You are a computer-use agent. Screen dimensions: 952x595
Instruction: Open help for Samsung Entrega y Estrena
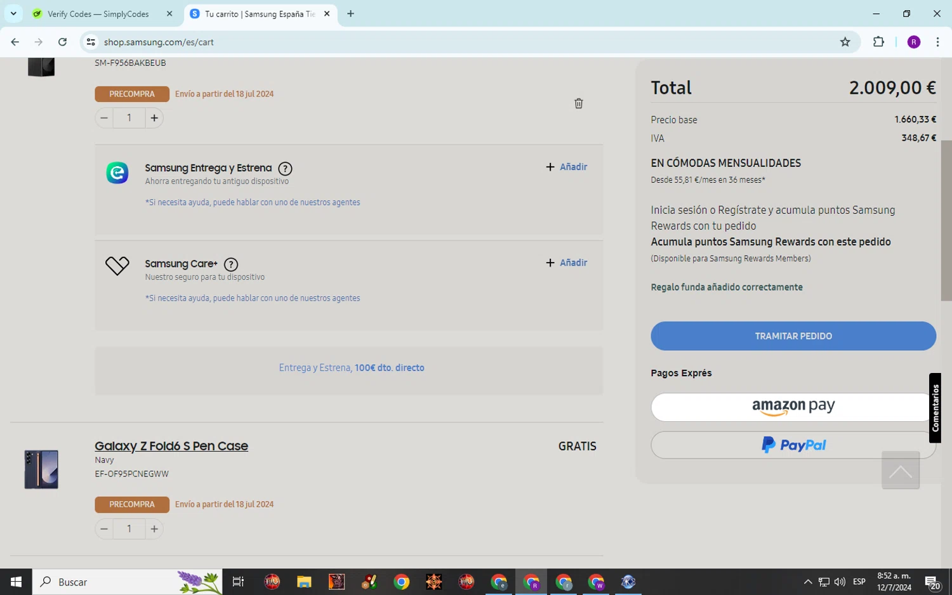[286, 169]
